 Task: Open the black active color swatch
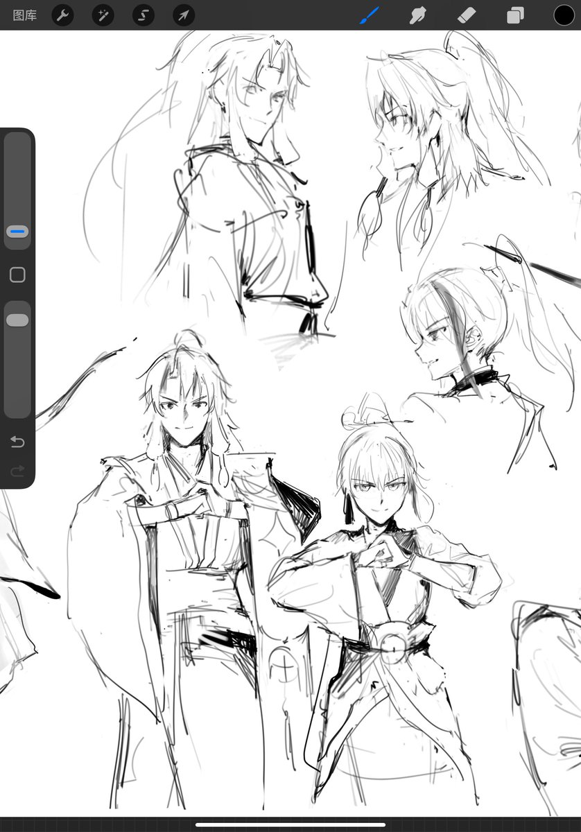[564, 15]
